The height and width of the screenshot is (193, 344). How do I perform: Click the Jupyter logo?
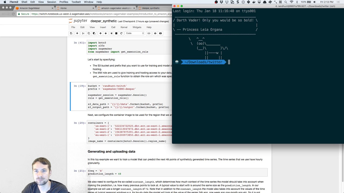78,21
